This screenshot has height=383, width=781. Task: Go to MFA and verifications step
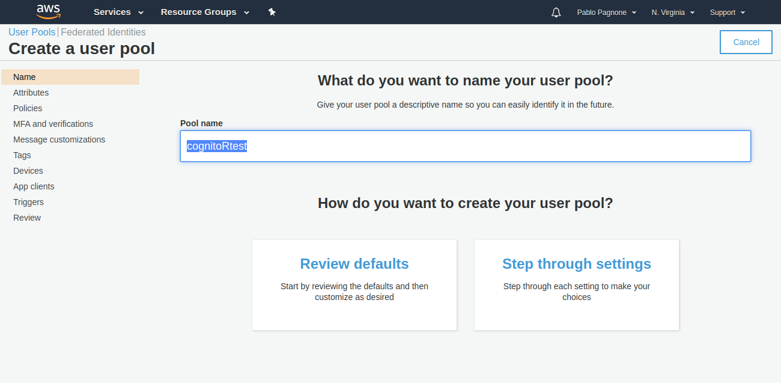pos(53,124)
